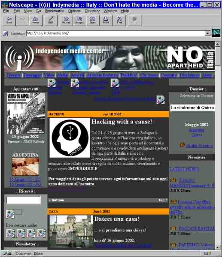Follow the Video link in the navigation bar
Screen dimensions: 222x257
[x=49, y=75]
